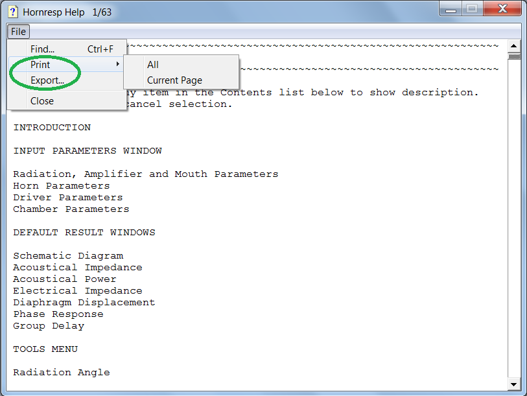Screen dimensions: 527x396
Task: Select Diaphragm Displacement entry
Action: (x=84, y=303)
